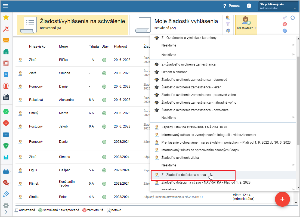Image resolution: width=300 pixels, height=217 pixels.
Task: Open the logged-in Administrátor dropdown
Action: click(278, 6)
